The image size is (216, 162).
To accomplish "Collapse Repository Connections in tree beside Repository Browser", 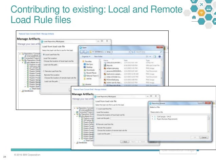I will pos(75,108).
